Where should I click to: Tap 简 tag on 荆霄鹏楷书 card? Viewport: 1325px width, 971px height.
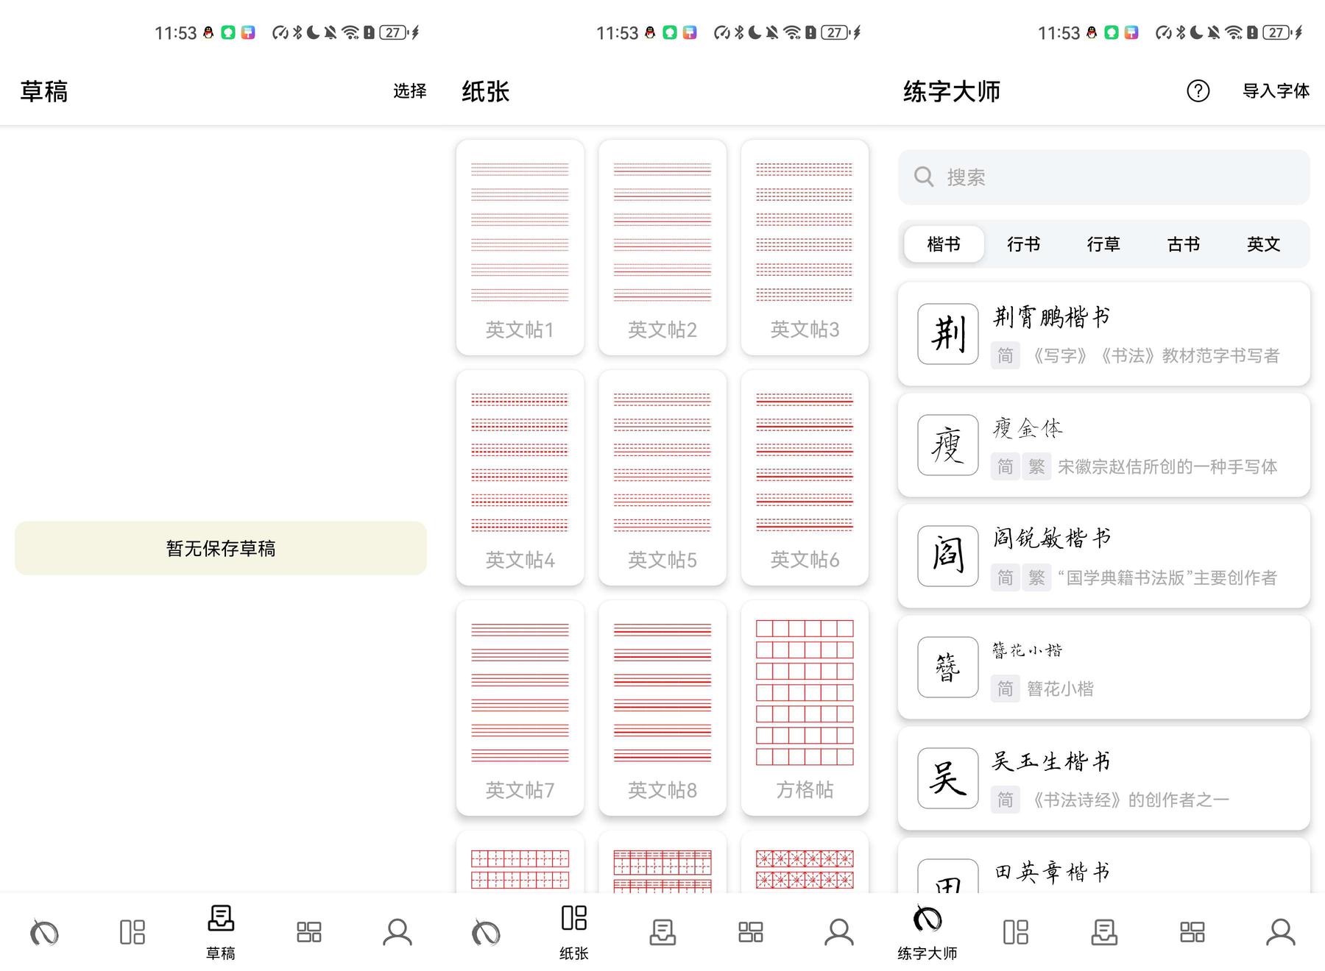coord(1005,355)
